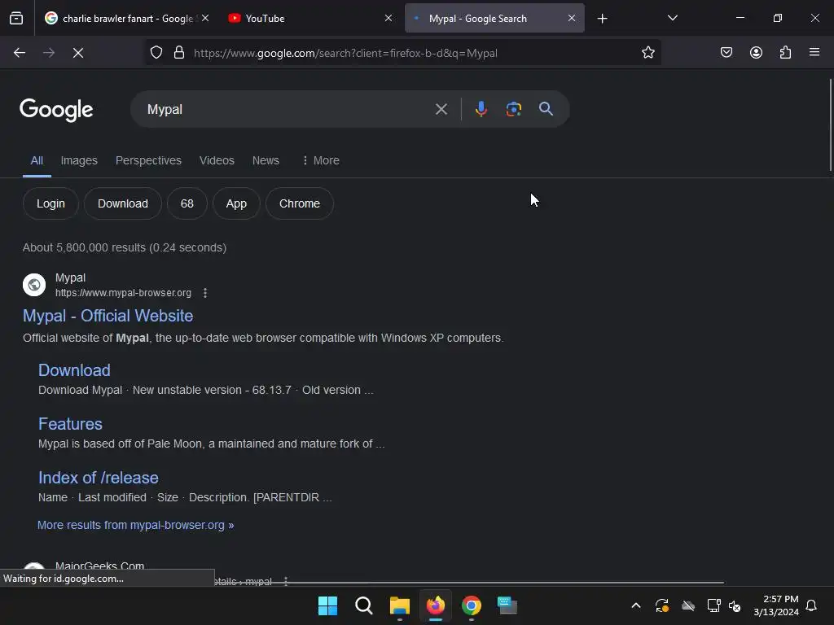Open Windows Start menu
The width and height of the screenshot is (834, 625).
click(x=327, y=605)
